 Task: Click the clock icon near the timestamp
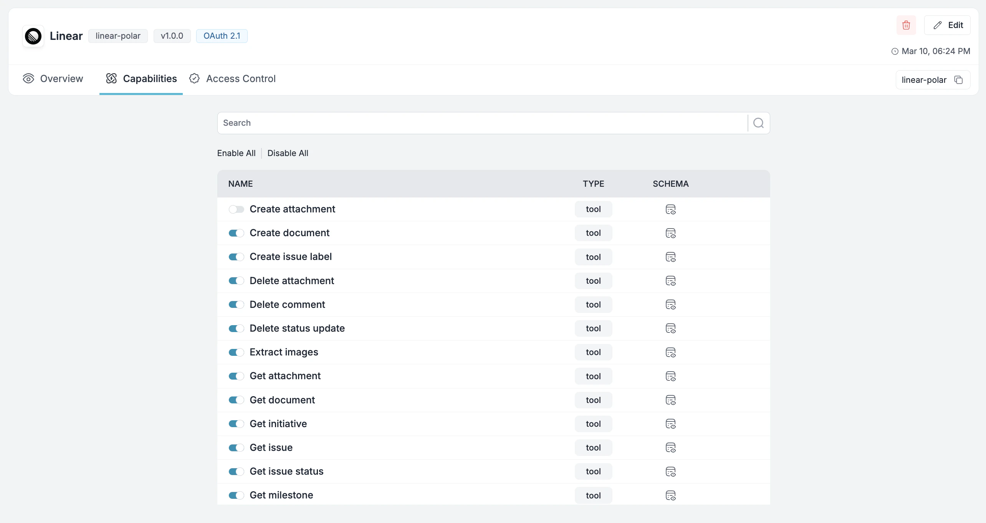[895, 51]
